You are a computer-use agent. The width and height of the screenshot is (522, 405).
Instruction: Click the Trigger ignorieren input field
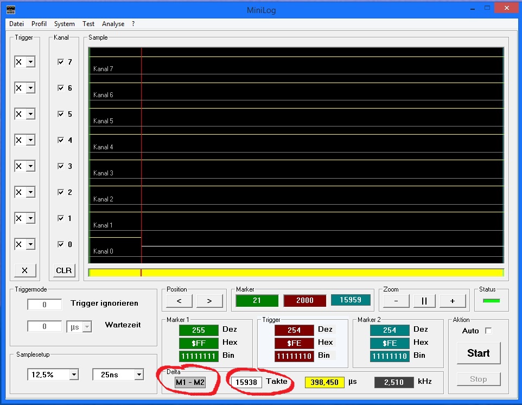pyautogui.click(x=44, y=305)
